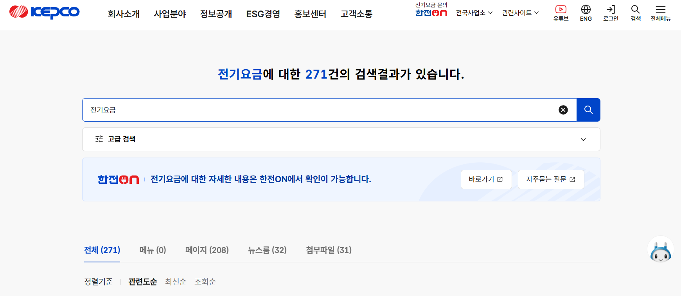Image resolution: width=681 pixels, height=296 pixels.
Task: Click the 한전ON logo in the banner
Action: tap(119, 179)
